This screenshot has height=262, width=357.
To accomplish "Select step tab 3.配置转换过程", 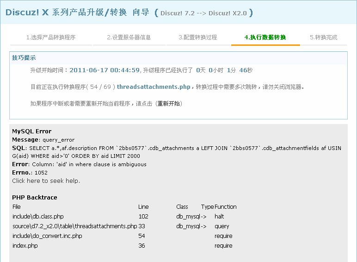I will pyautogui.click(x=197, y=37).
